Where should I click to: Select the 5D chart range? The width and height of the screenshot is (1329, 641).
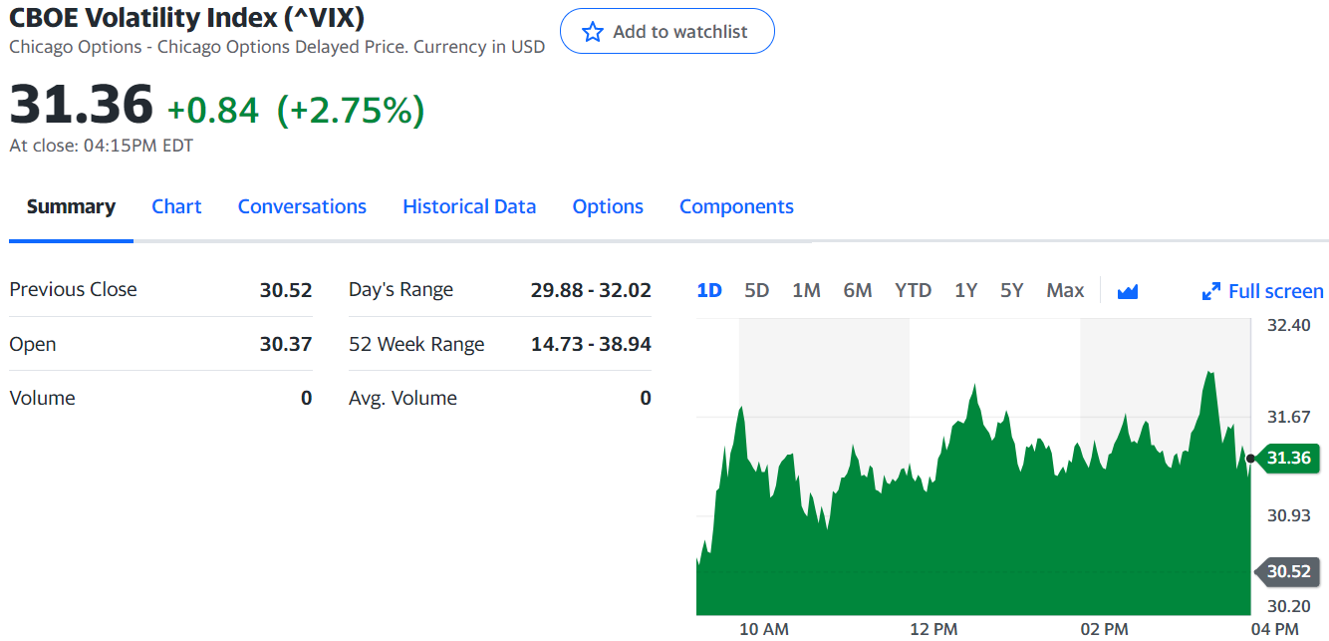(757, 290)
